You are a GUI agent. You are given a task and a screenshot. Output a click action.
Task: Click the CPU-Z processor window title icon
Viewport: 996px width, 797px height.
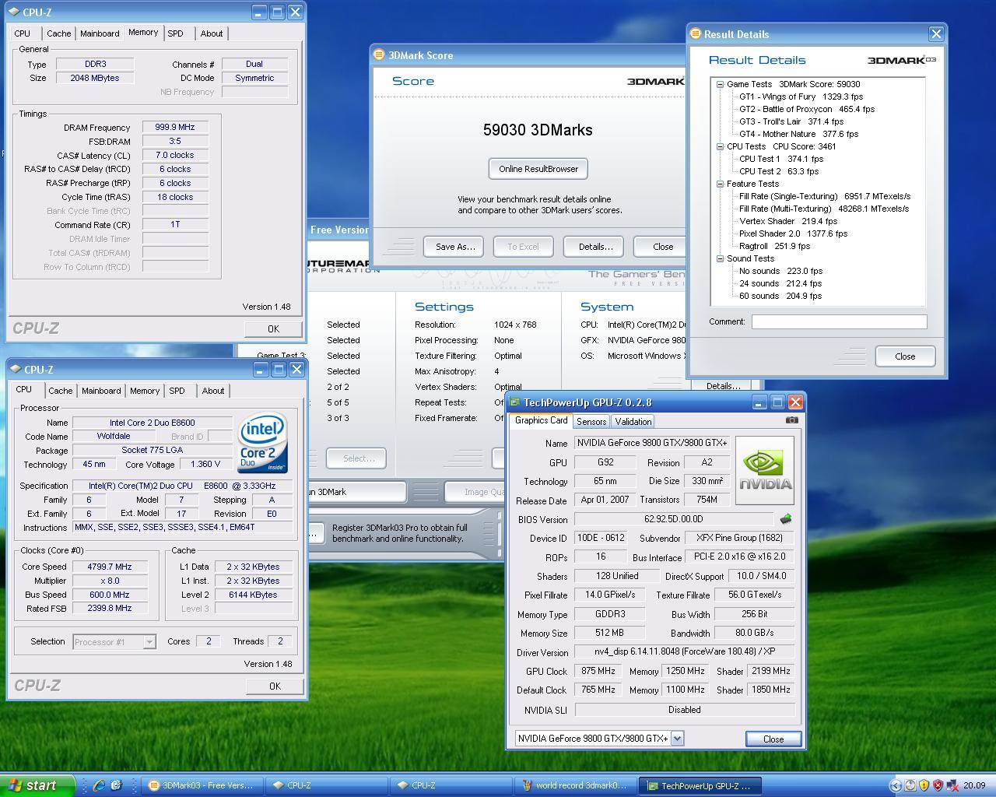tap(16, 369)
